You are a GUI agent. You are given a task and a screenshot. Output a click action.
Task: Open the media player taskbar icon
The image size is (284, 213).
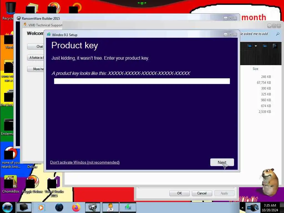(x=41, y=207)
